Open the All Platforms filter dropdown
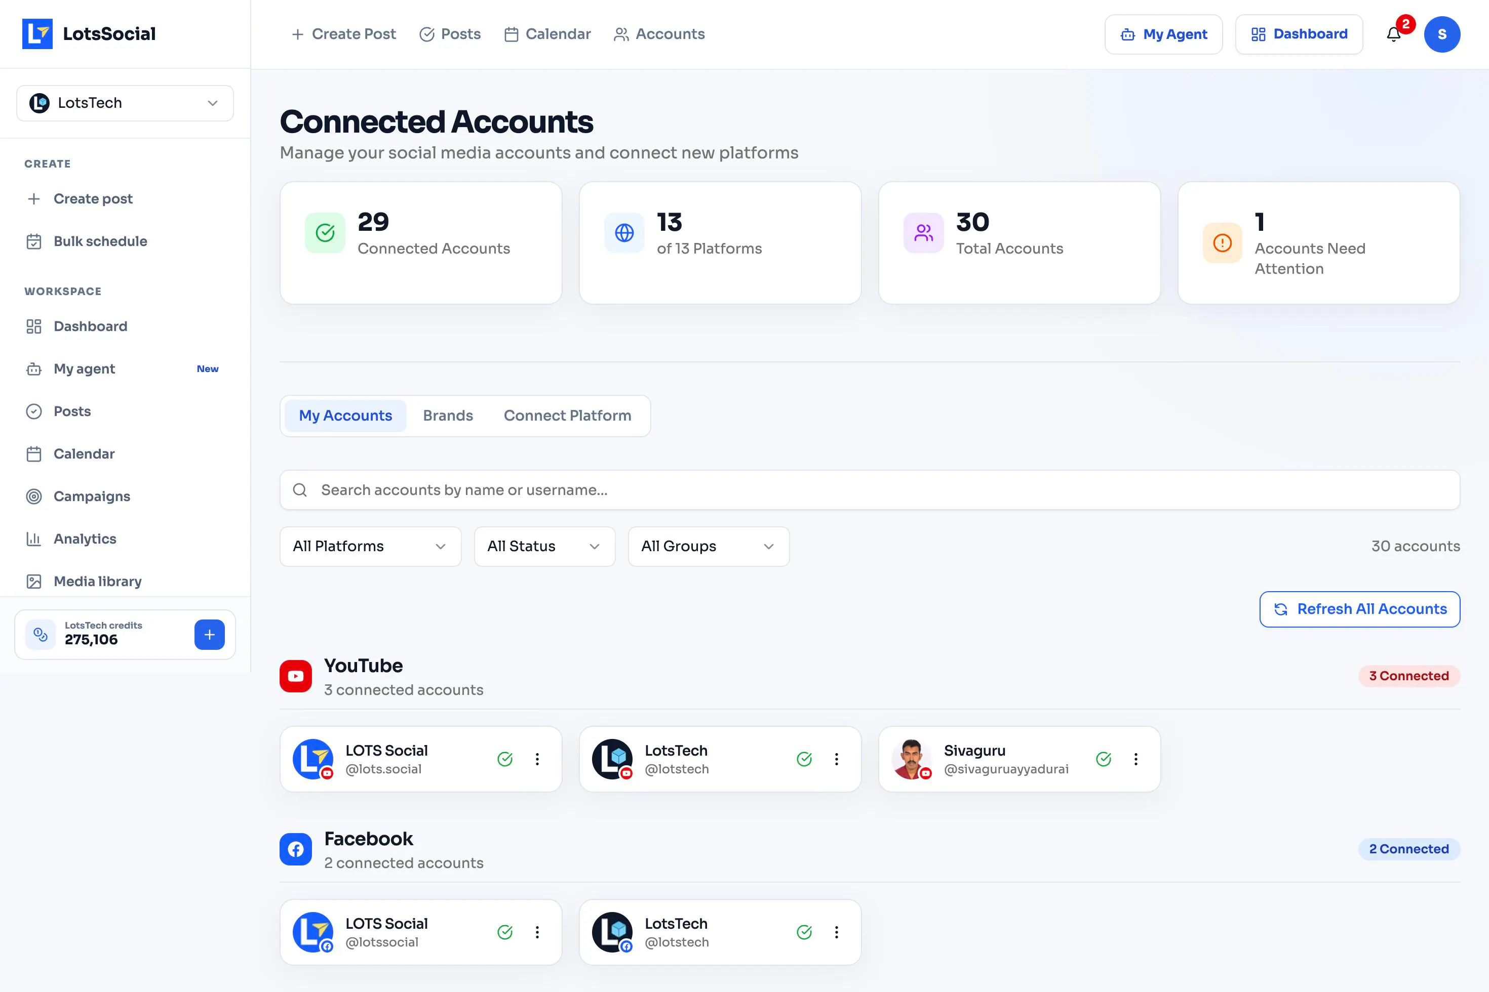Viewport: 1489px width, 992px height. tap(370, 546)
